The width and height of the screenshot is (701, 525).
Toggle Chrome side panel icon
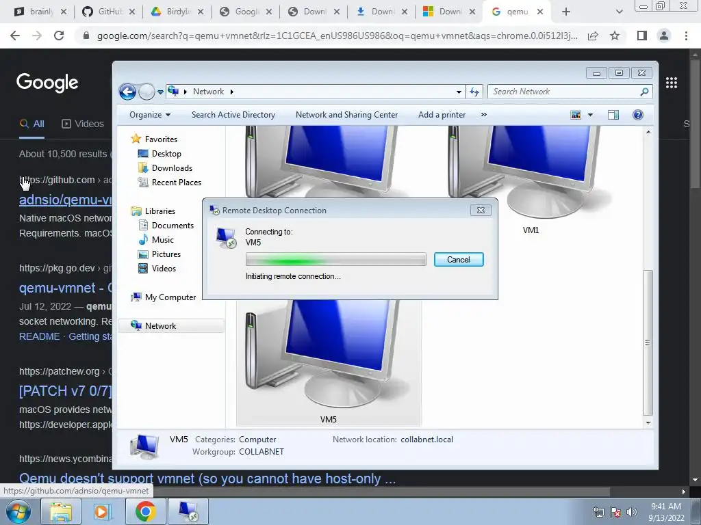click(x=642, y=36)
